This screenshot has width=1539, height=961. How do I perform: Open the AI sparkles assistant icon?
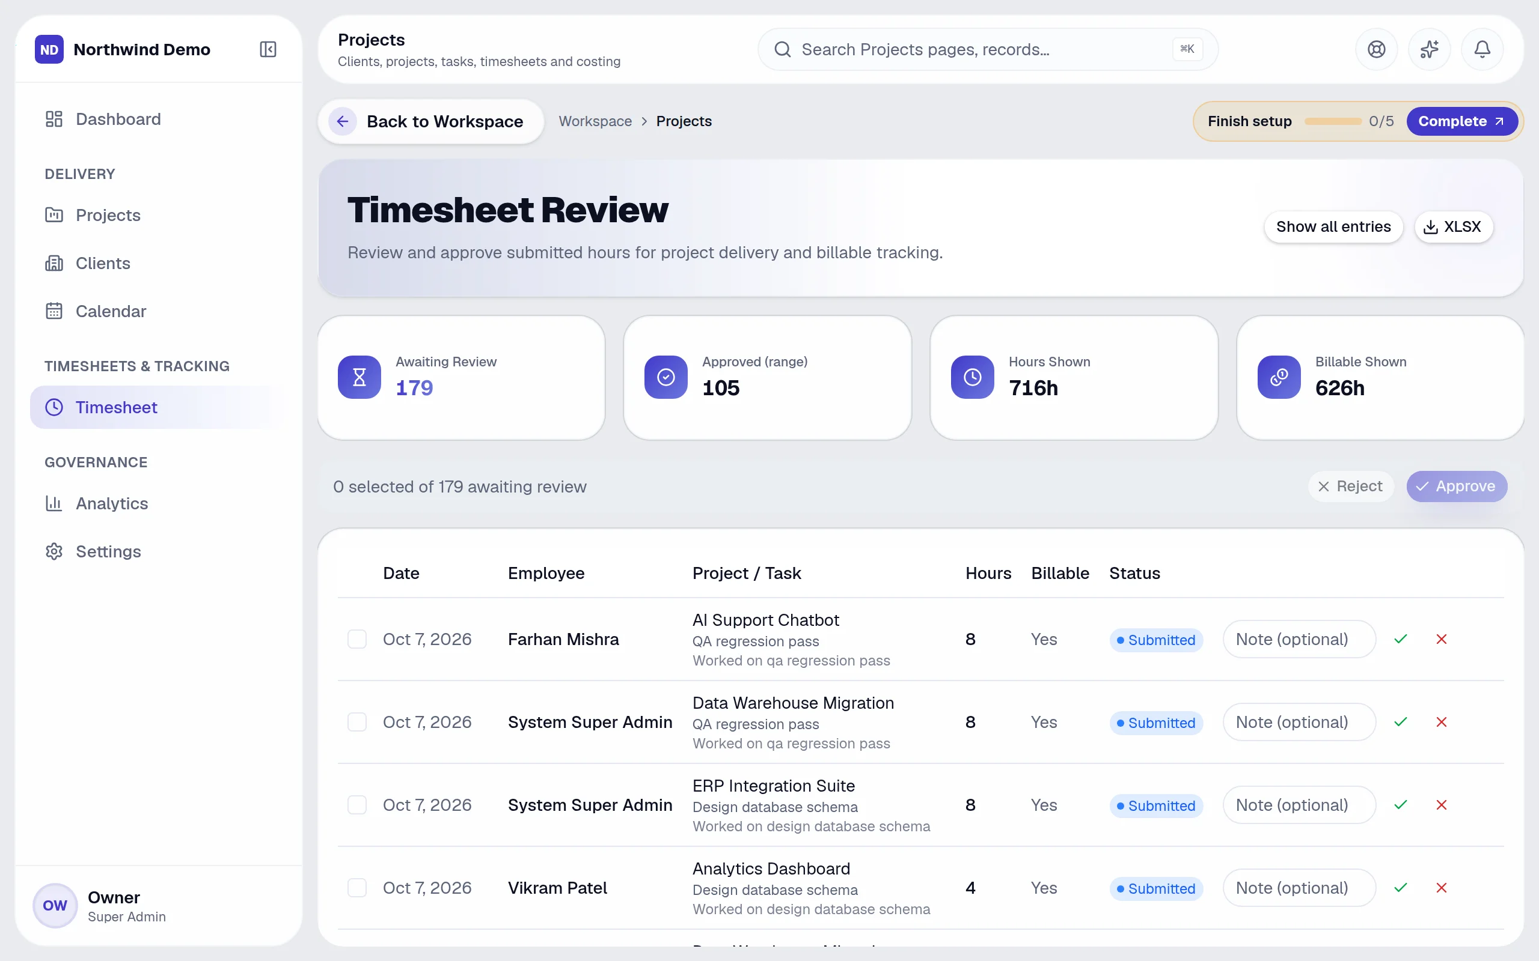point(1429,50)
